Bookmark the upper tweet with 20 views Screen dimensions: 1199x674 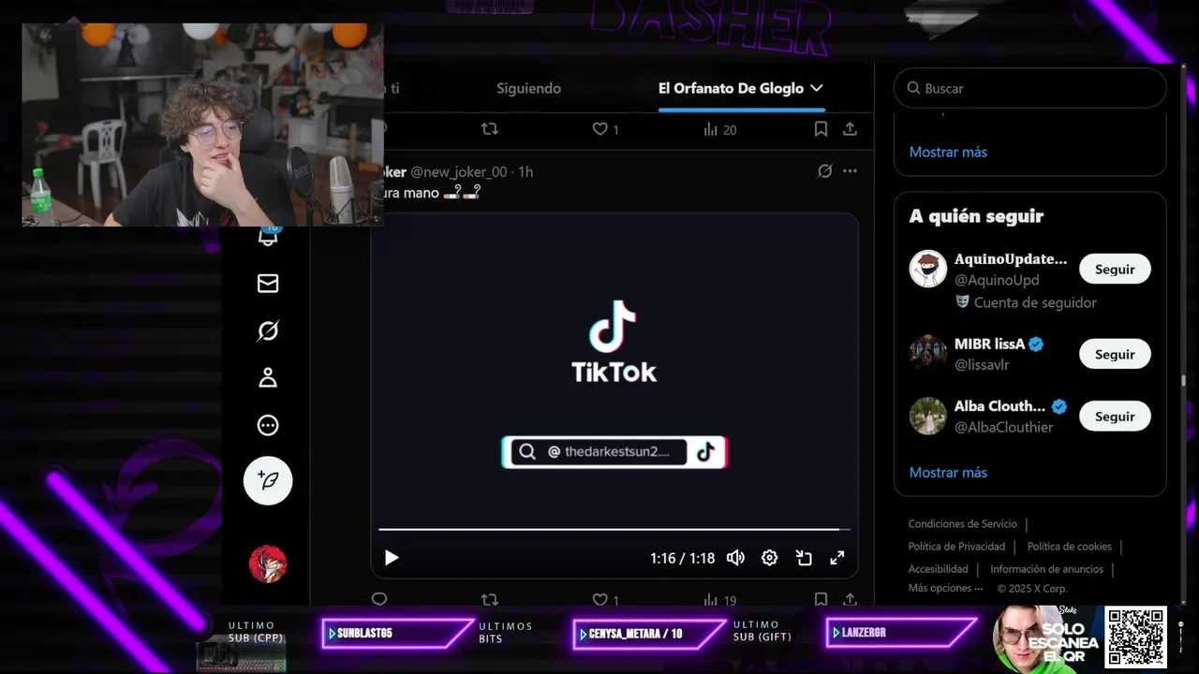(821, 129)
